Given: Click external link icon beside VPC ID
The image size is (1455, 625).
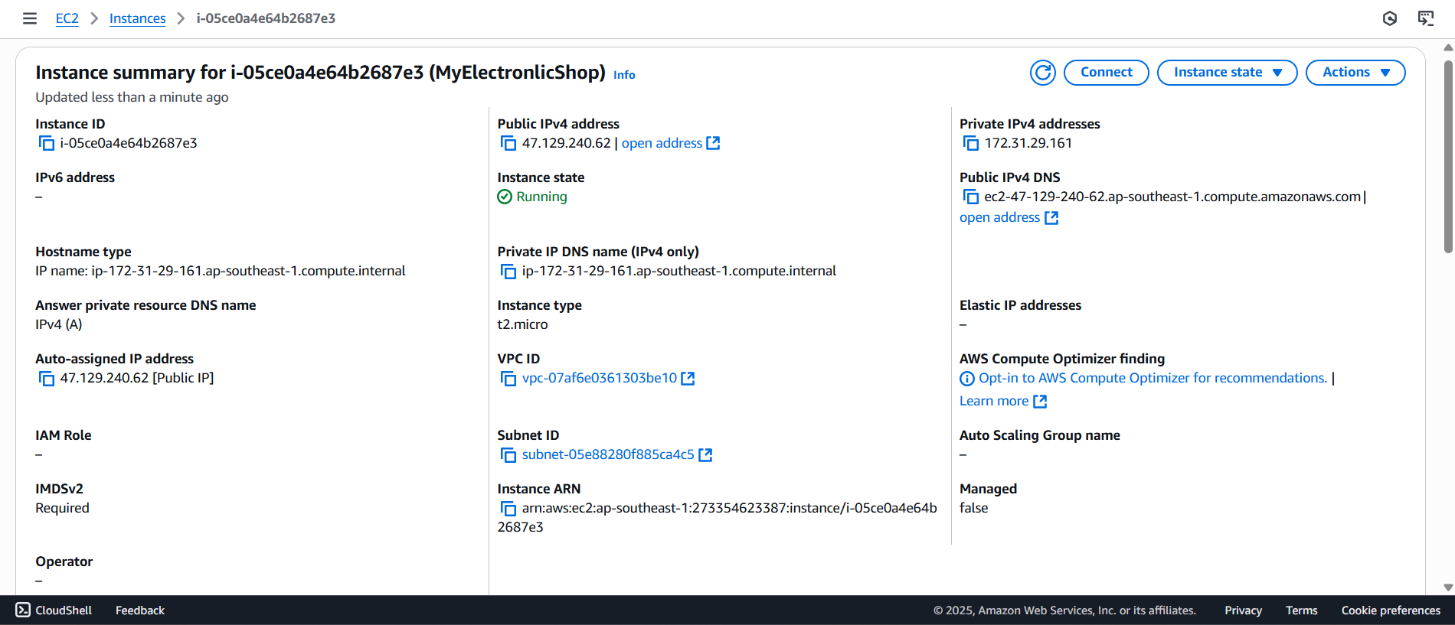Looking at the screenshot, I should point(688,378).
